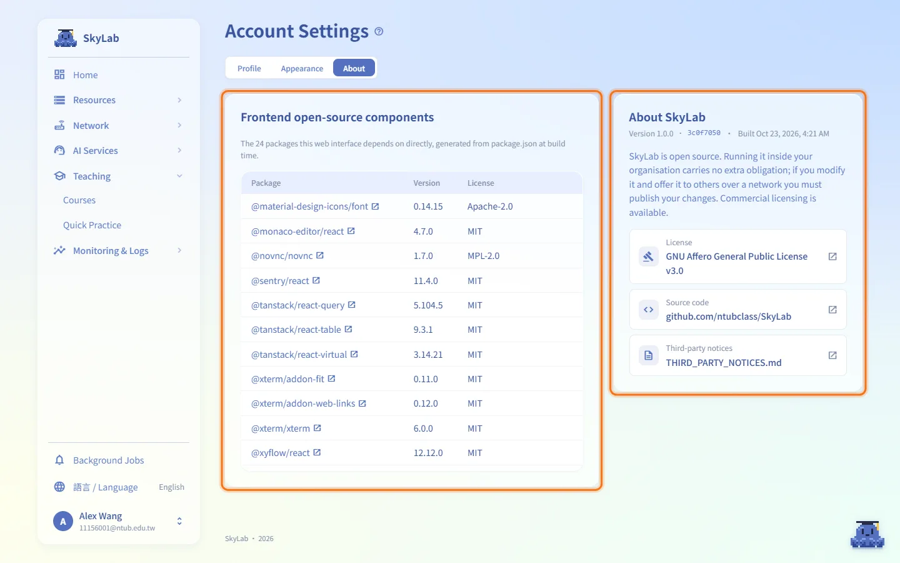
Task: Click the commit hash 3c0f7050
Action: click(x=704, y=133)
